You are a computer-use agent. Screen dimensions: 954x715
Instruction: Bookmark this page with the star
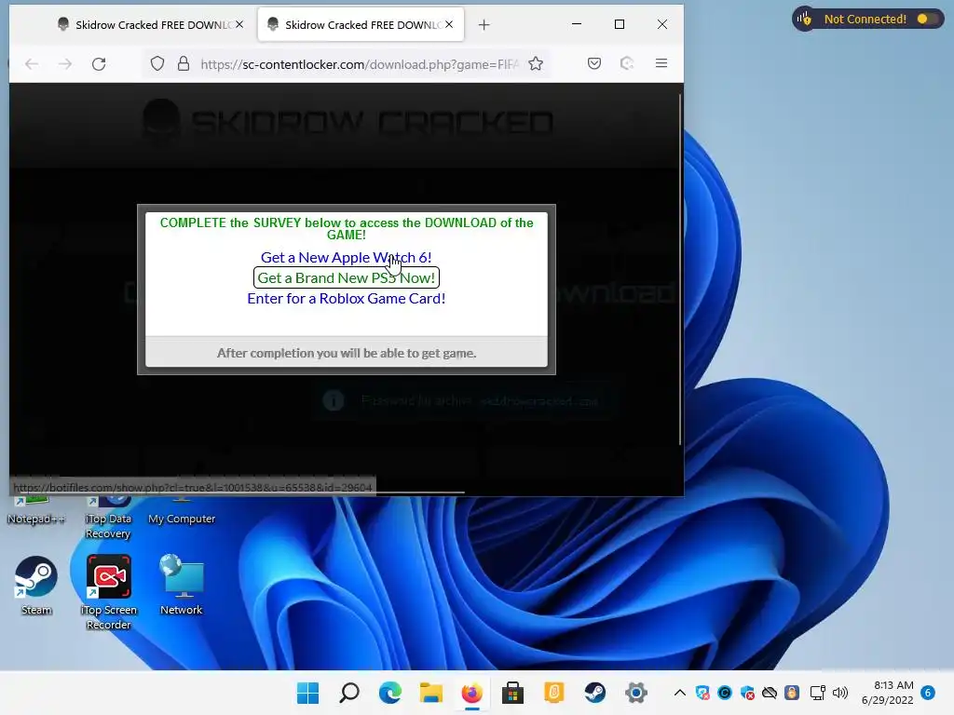click(x=536, y=64)
